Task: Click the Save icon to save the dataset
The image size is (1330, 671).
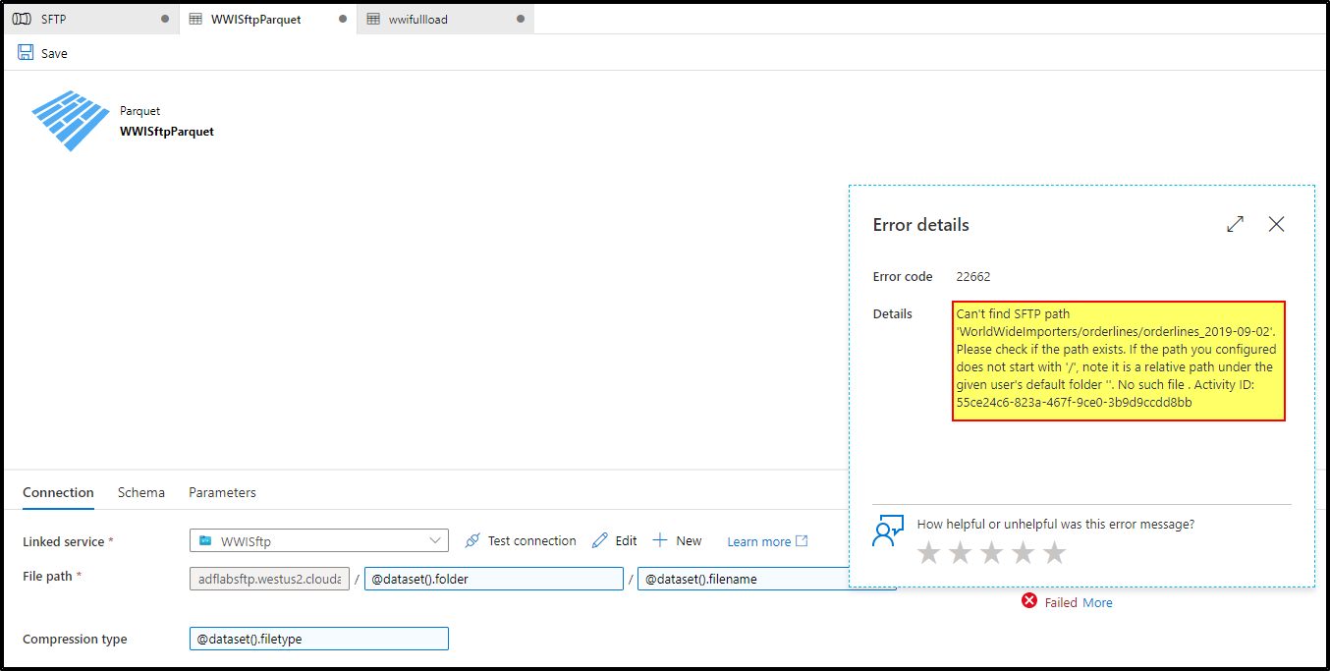Action: pyautogui.click(x=25, y=52)
